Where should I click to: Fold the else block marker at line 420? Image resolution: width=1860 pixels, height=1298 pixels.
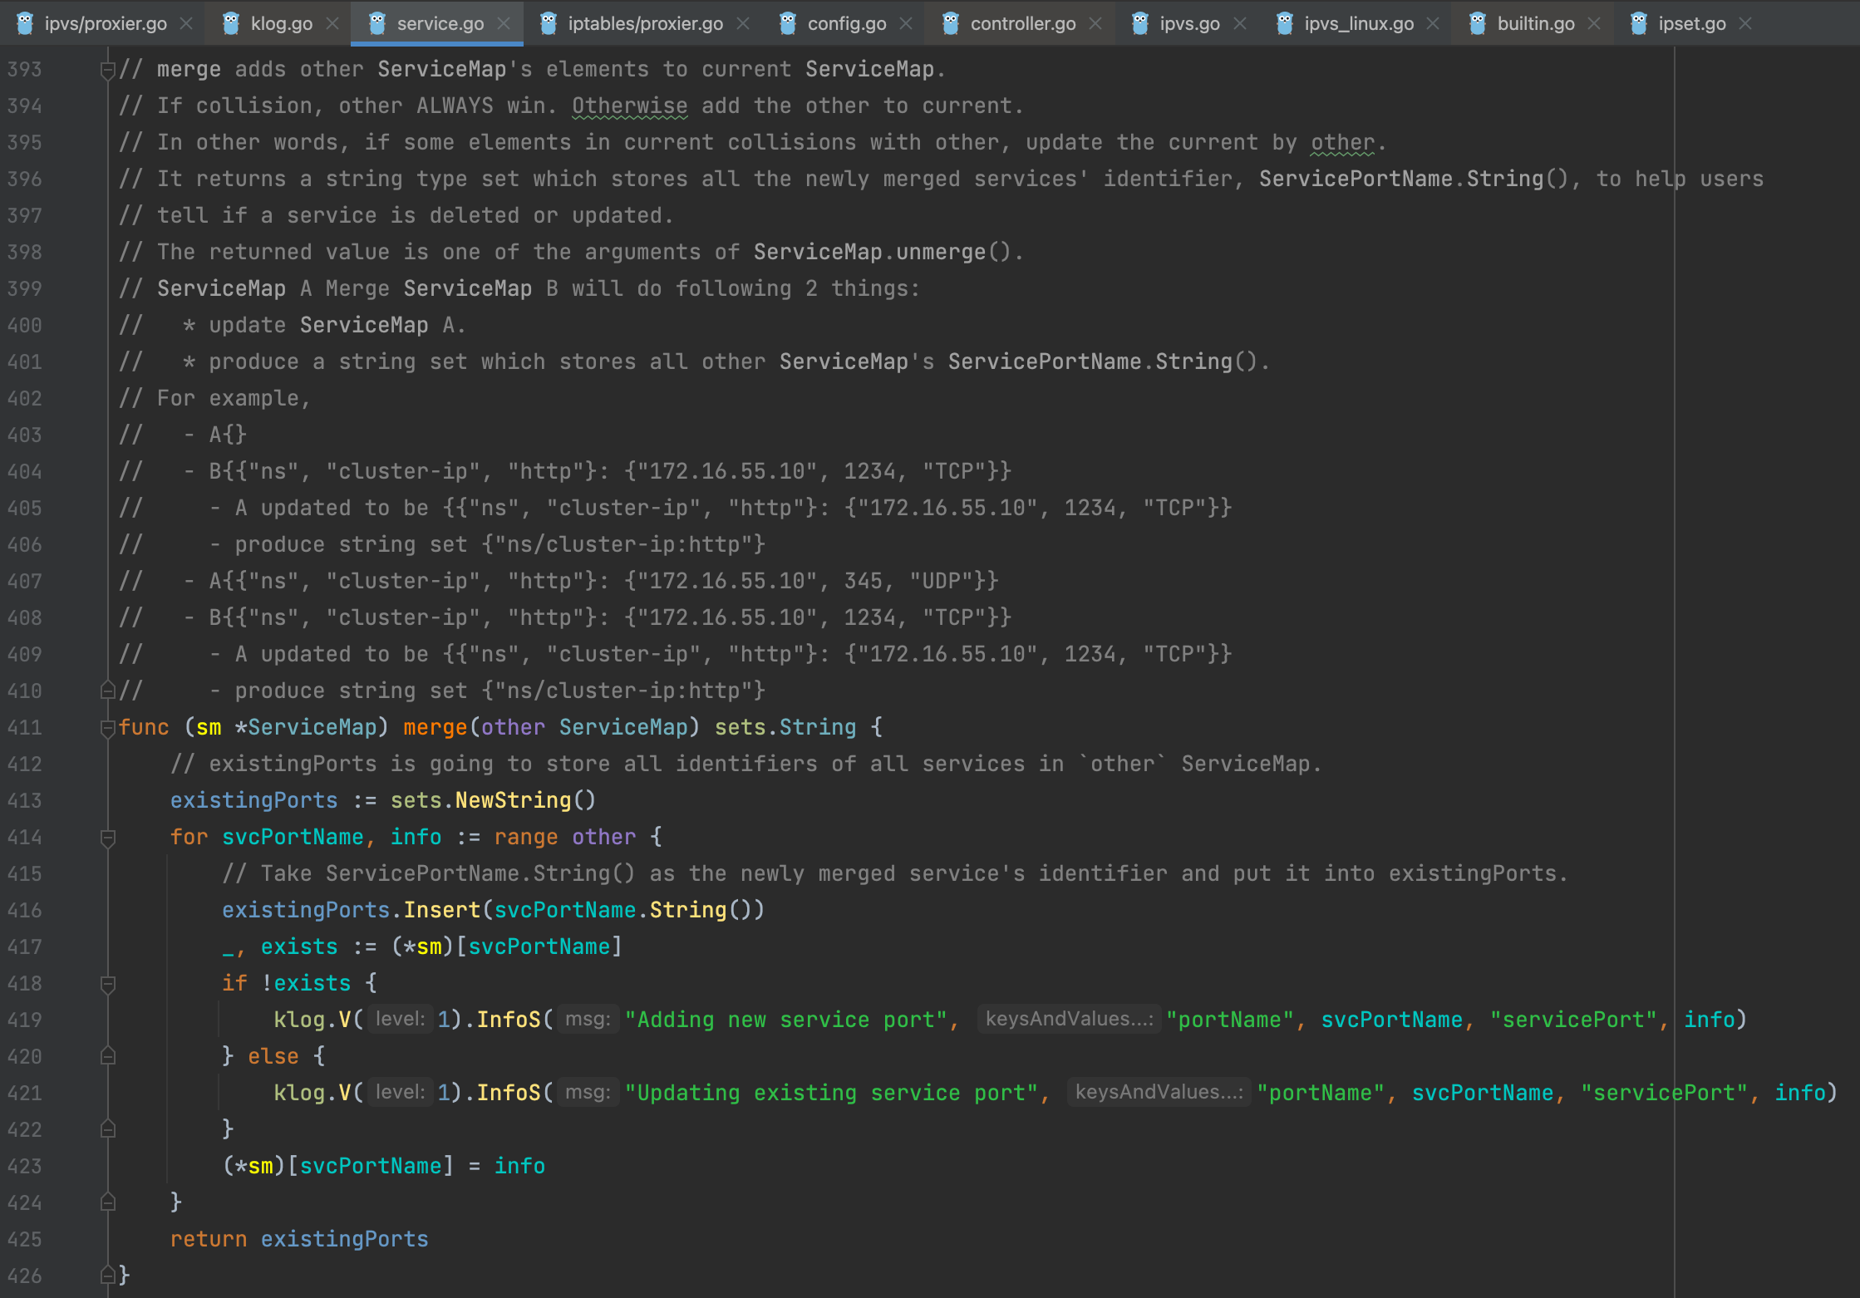pos(107,1056)
